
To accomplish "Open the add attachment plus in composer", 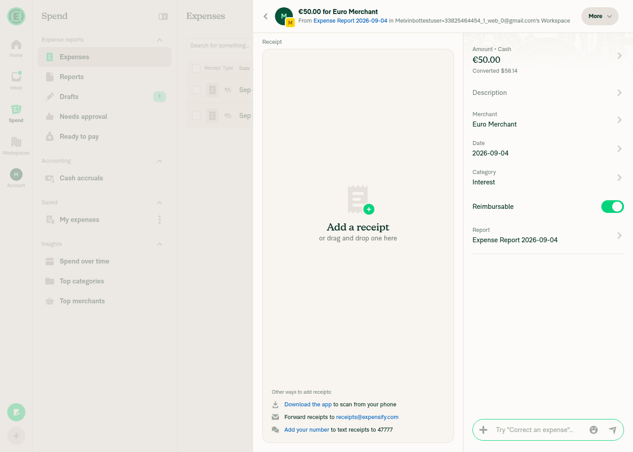I will tap(483, 430).
